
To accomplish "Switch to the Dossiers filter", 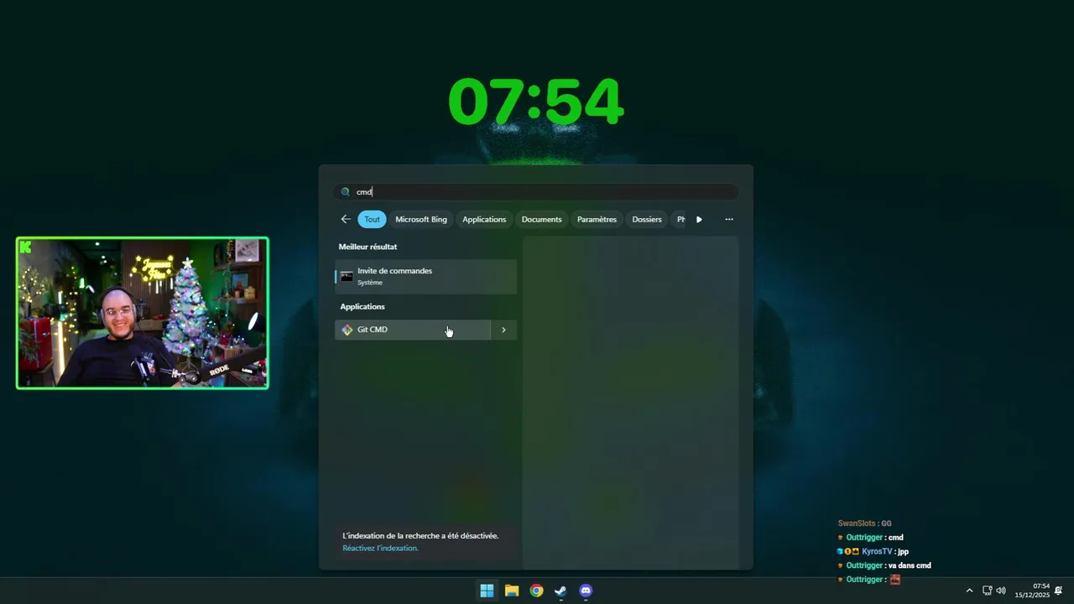I will coord(647,219).
